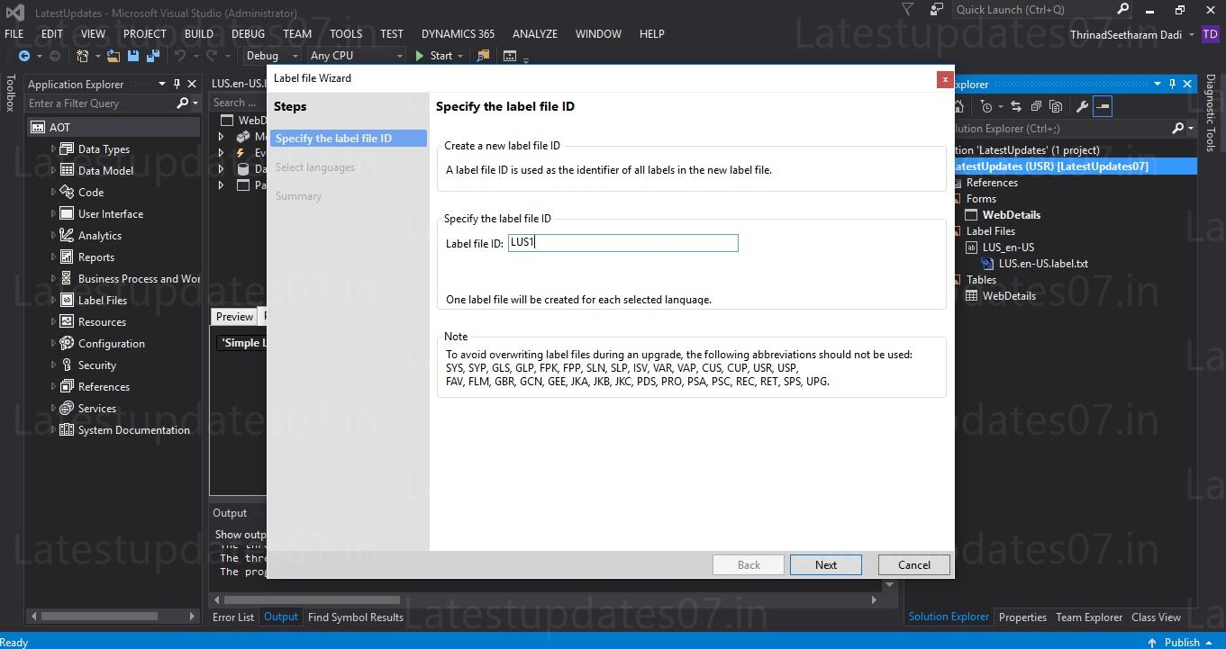Open the DYNAMICS 365 menu
Screen dimensions: 1226x649
click(458, 33)
